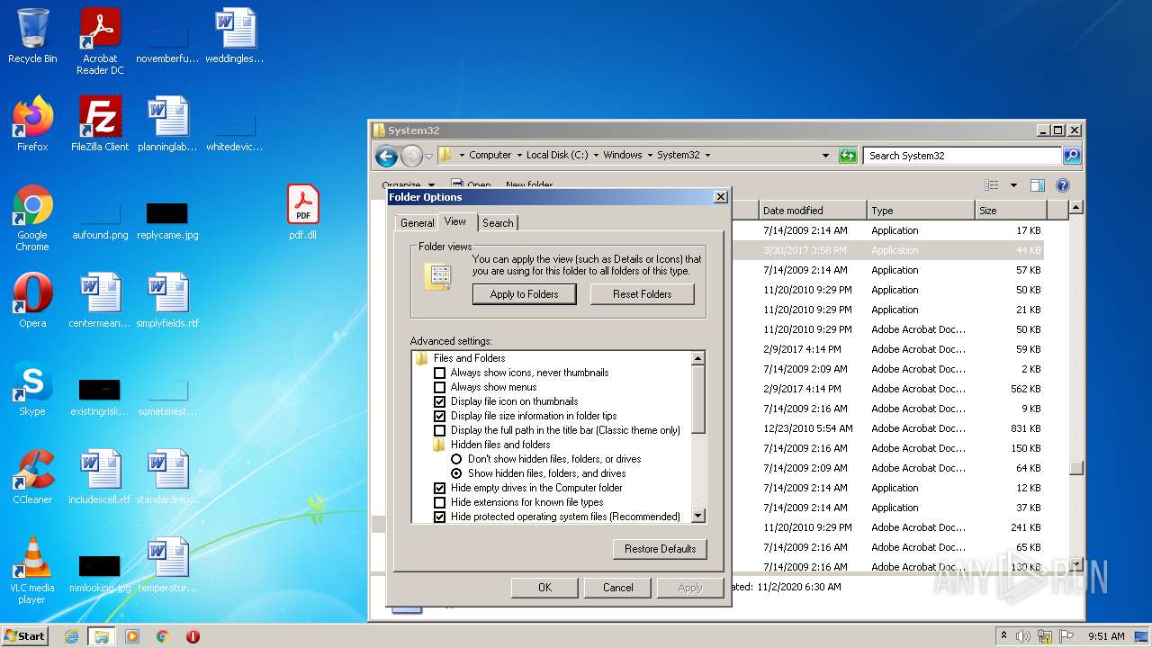1152x648 pixels.
Task: Select planninglab Word document icon
Action: pos(167,124)
